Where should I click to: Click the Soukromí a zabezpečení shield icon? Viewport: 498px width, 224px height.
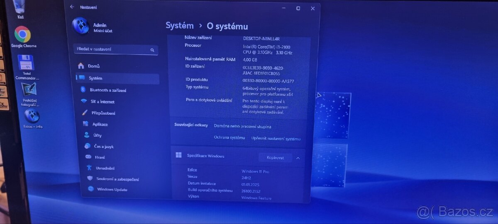[x=90, y=178]
